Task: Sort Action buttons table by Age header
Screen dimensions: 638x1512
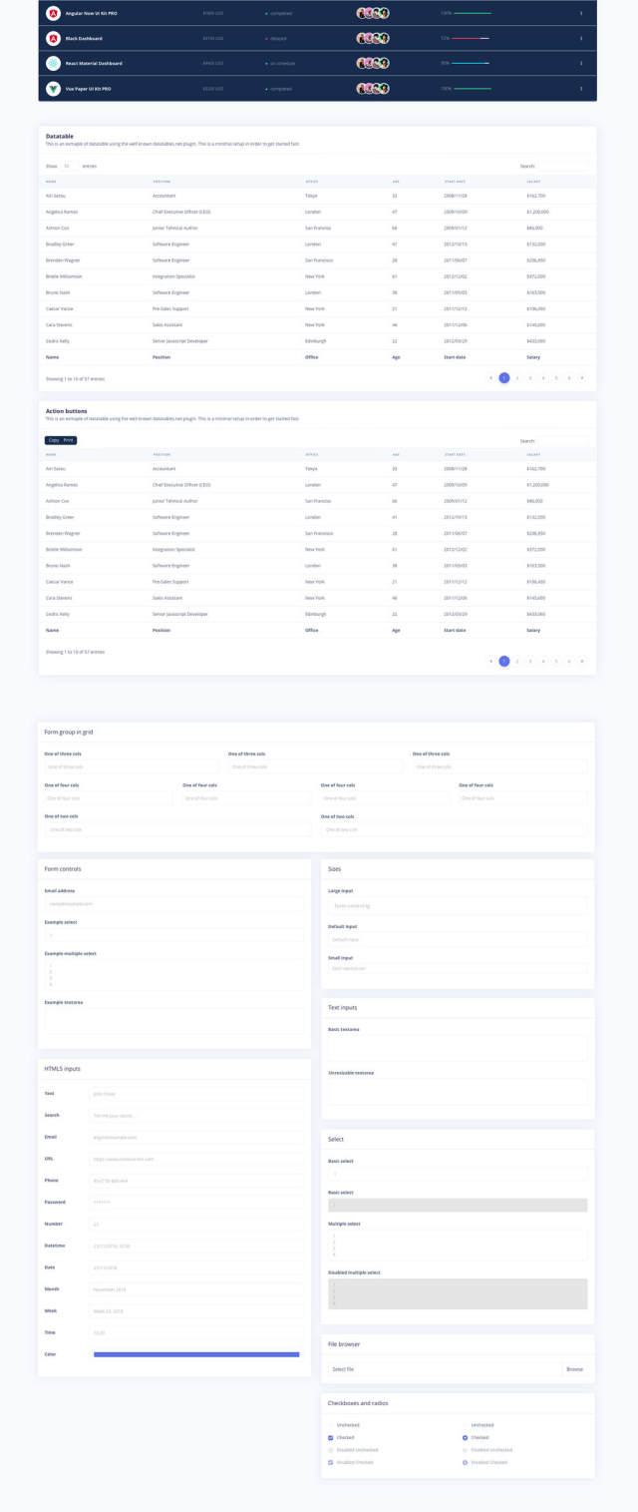Action: 396,454
